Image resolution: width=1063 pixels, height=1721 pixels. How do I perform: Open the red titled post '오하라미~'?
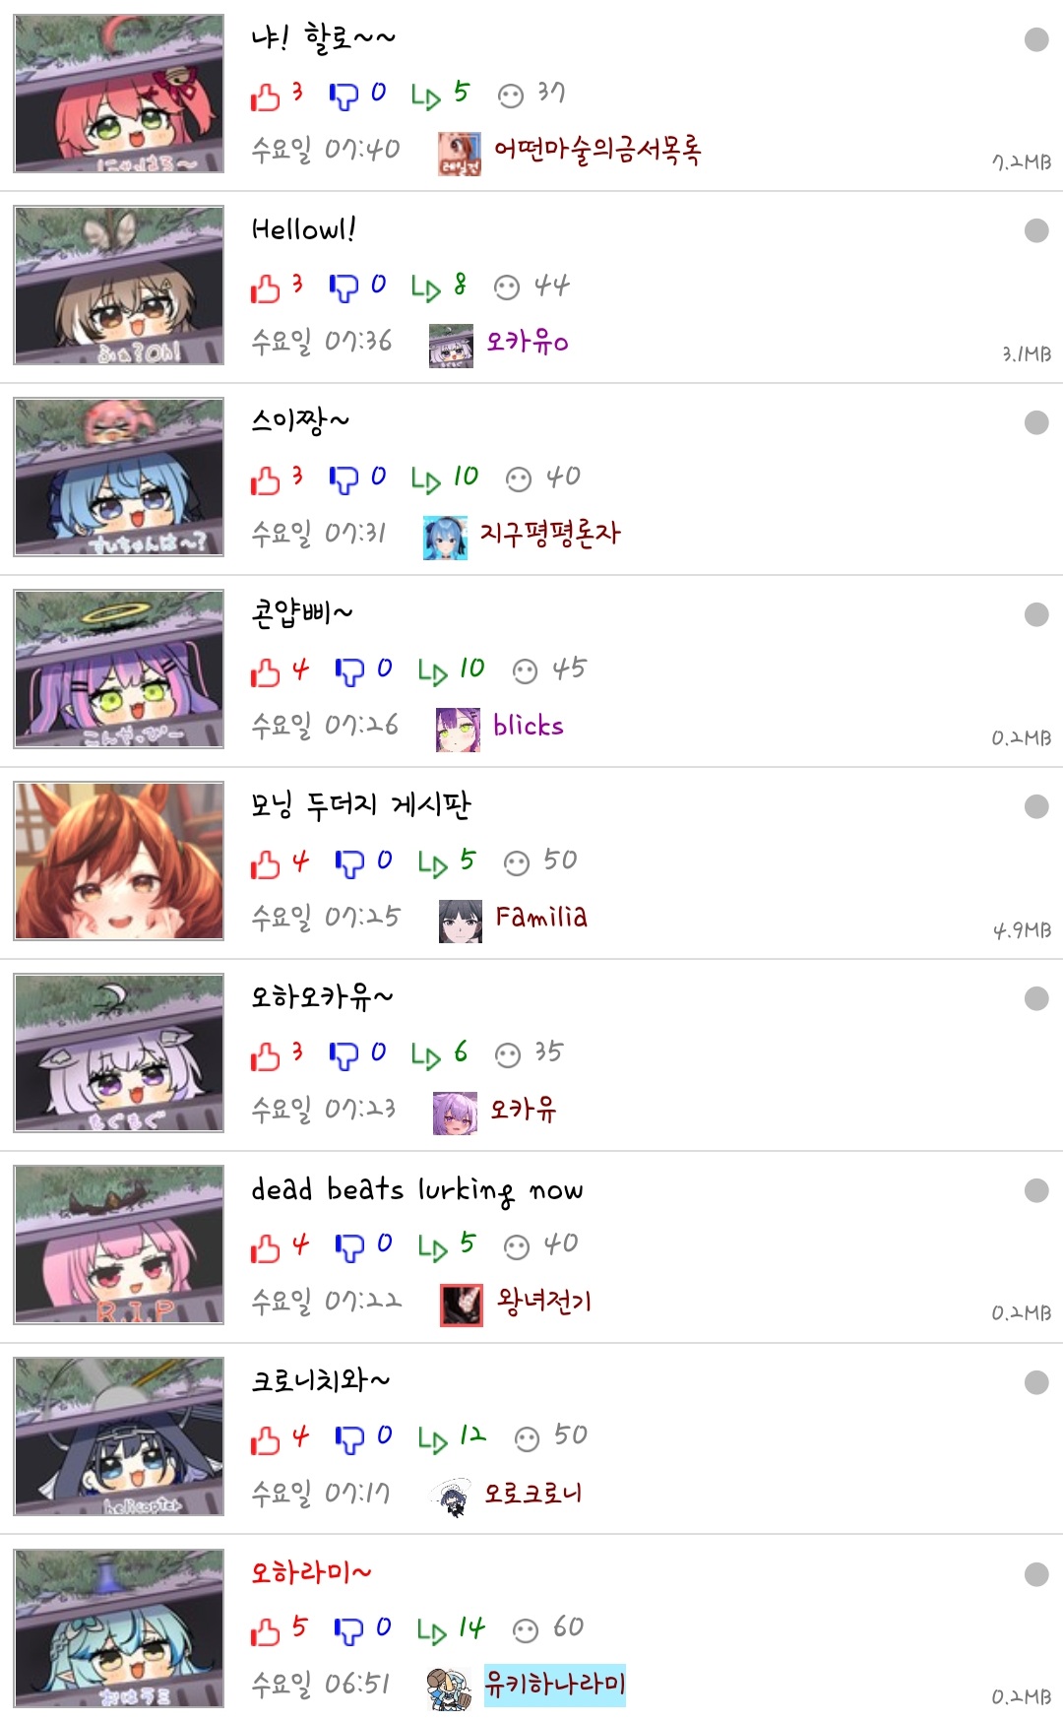(311, 1572)
